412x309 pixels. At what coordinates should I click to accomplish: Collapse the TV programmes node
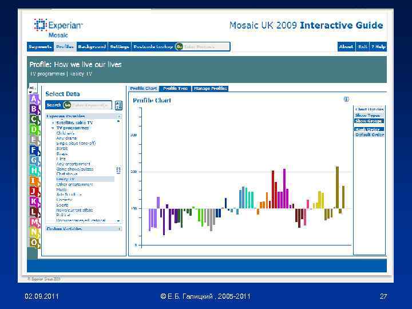coord(53,128)
